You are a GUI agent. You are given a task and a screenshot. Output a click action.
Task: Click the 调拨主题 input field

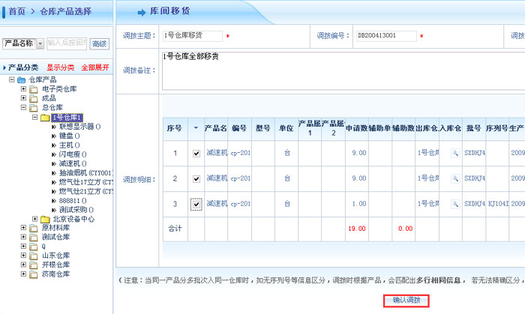192,36
